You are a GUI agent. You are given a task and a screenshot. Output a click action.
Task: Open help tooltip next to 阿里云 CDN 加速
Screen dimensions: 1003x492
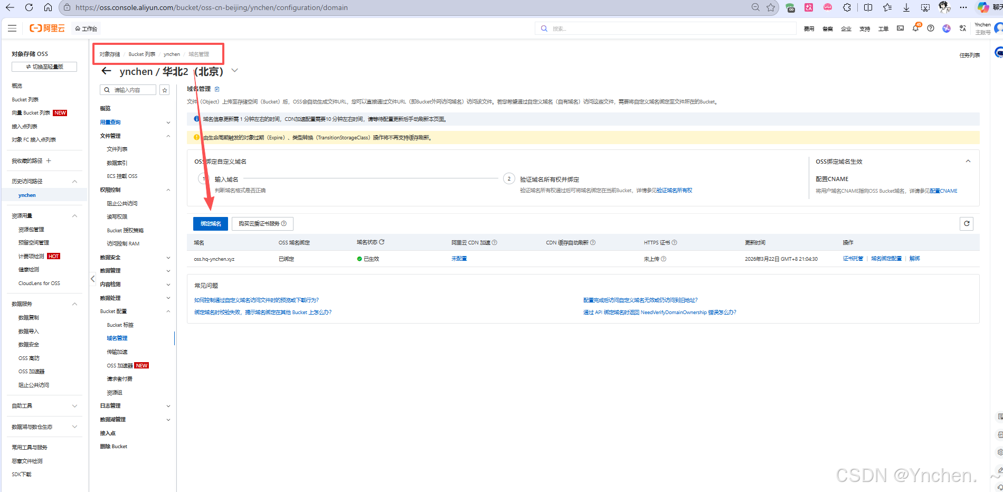(x=495, y=243)
